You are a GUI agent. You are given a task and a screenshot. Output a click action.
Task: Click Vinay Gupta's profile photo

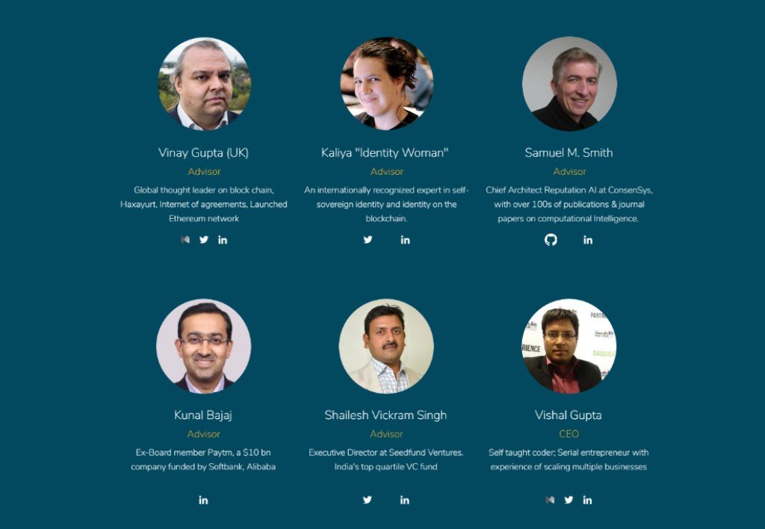tap(205, 84)
